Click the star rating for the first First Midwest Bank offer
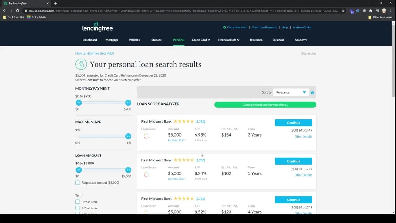 point(184,121)
